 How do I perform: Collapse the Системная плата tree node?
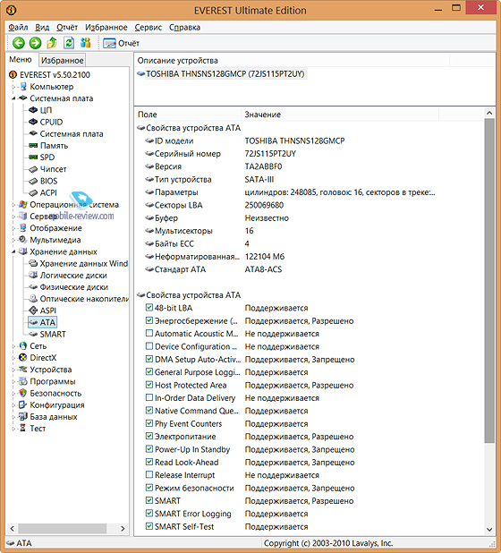(13, 98)
